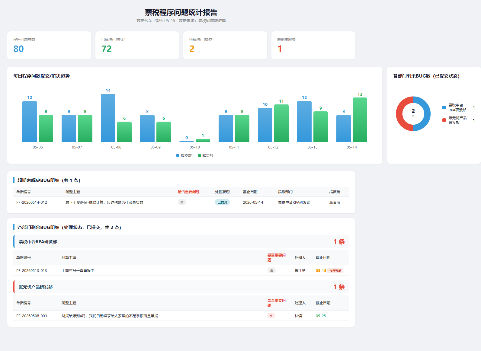The height and width of the screenshot is (351, 481).
Task: Click handler 林凌
Action: click(298, 316)
